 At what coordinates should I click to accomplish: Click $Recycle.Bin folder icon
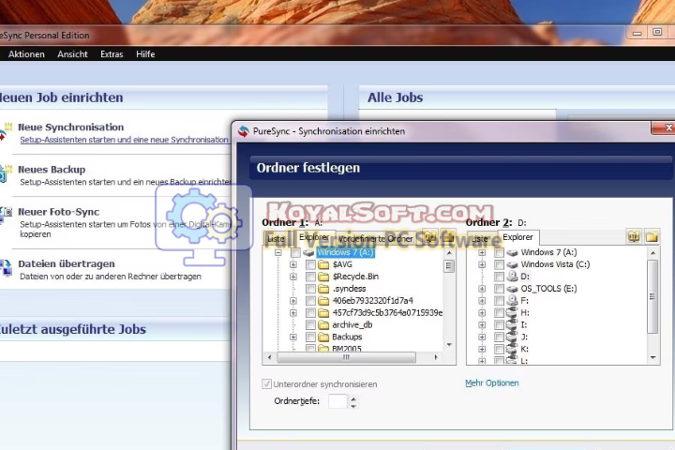323,277
